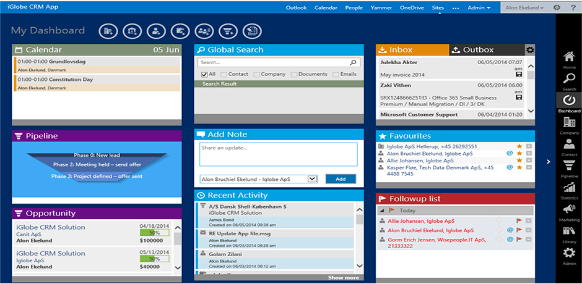The height and width of the screenshot is (284, 582).
Task: Click the @ icon for Alon Bruchiel Ekelund followup
Action: tap(510, 230)
